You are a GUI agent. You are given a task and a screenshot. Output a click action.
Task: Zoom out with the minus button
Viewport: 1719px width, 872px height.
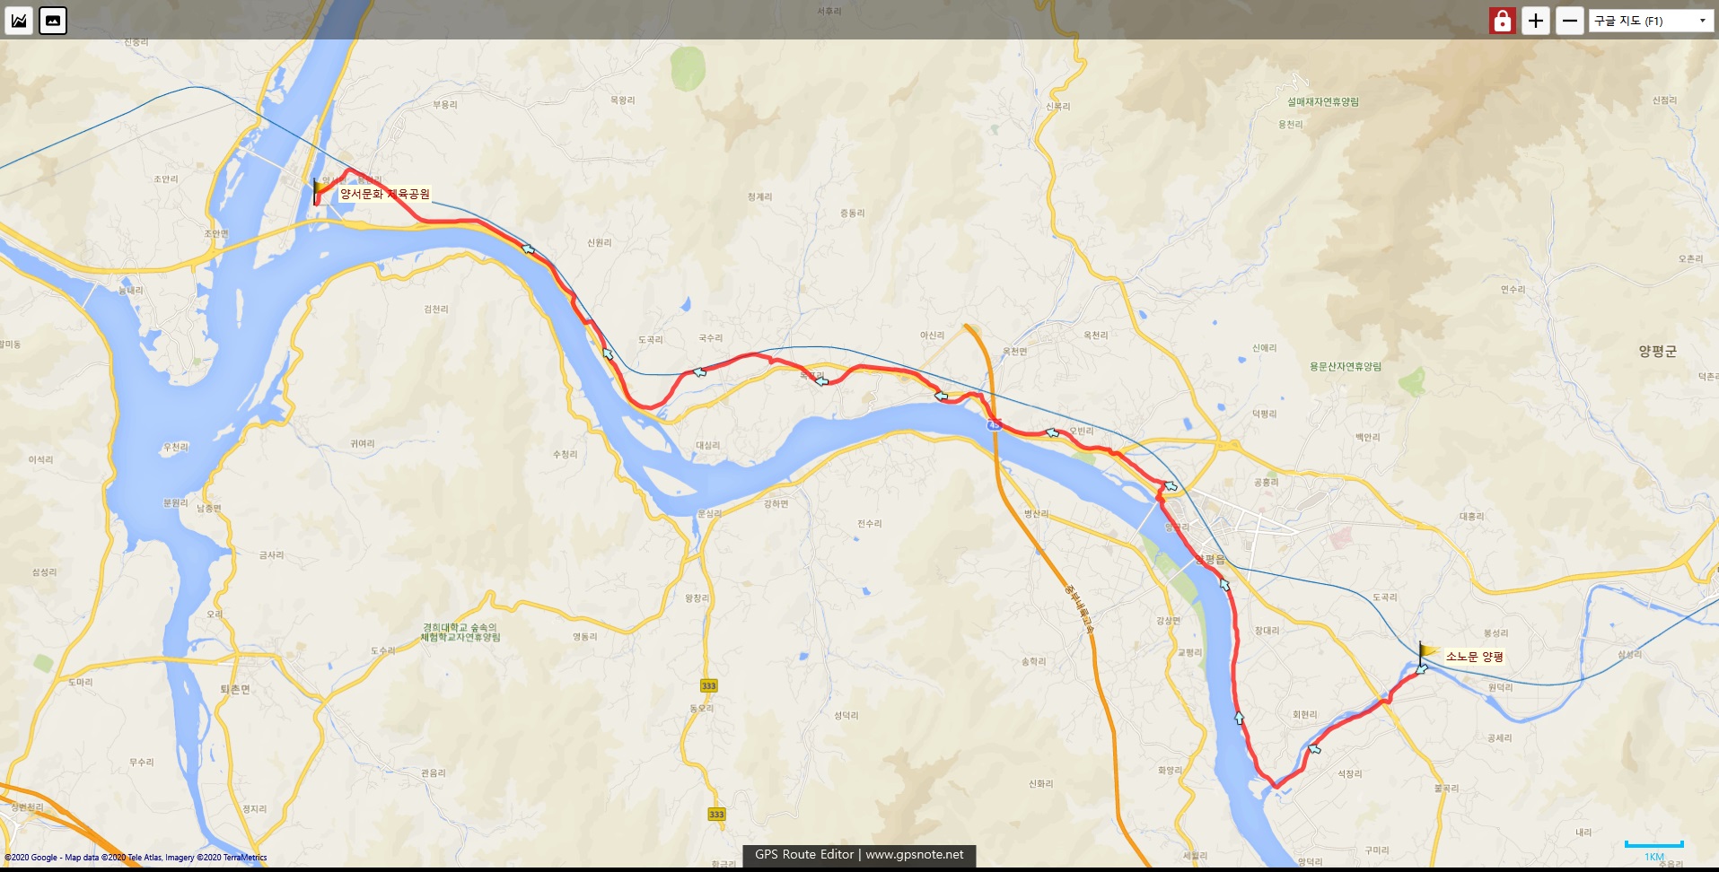[x=1569, y=21]
